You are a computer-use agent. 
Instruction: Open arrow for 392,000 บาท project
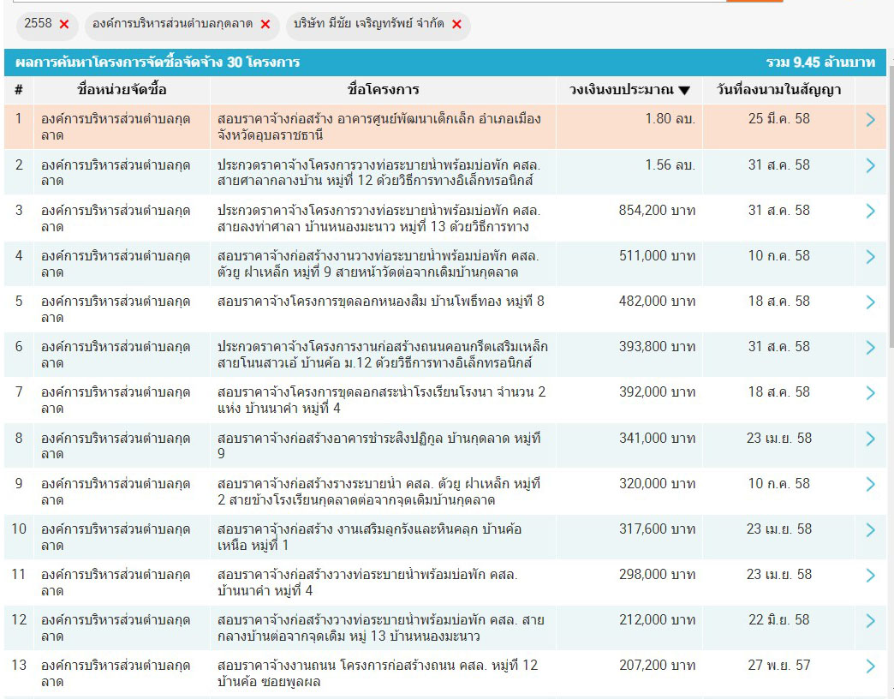coord(870,392)
